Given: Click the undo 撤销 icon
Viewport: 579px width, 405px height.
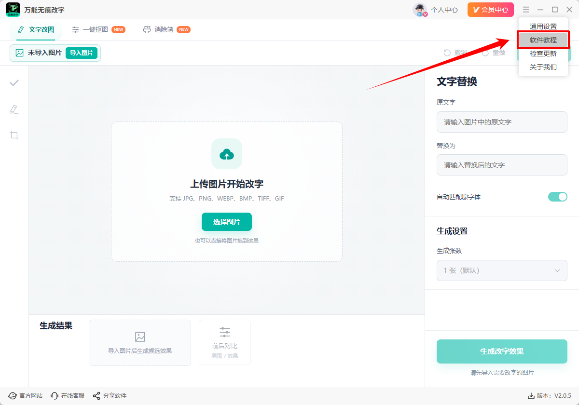Looking at the screenshot, I should point(447,53).
